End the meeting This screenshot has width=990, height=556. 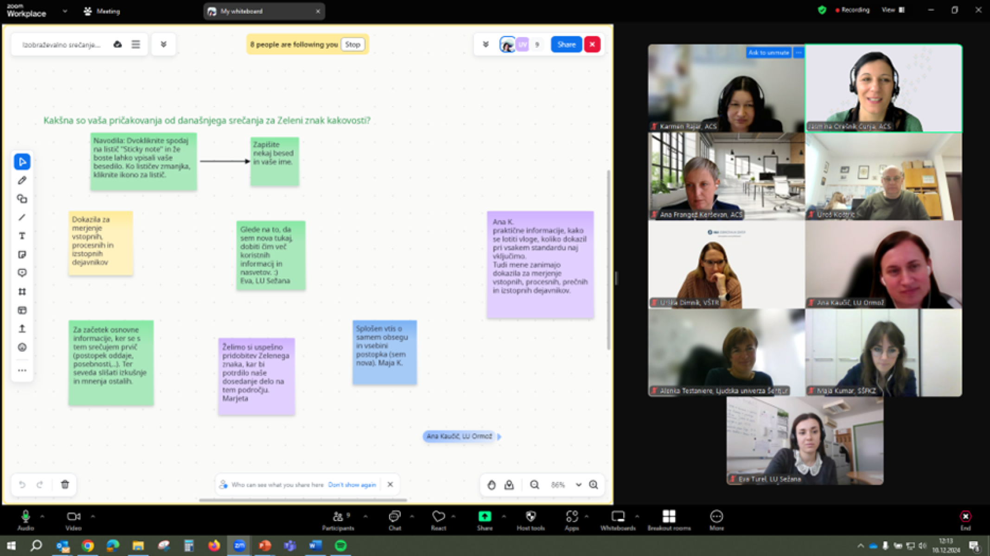(x=965, y=520)
